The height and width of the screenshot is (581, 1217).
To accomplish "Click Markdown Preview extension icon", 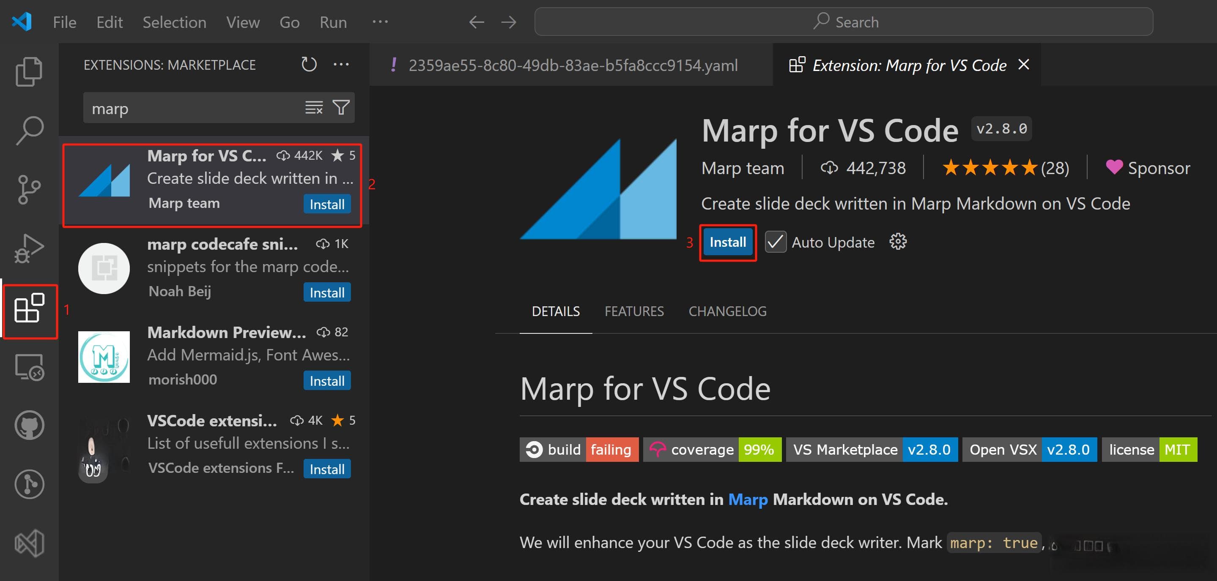I will [104, 357].
